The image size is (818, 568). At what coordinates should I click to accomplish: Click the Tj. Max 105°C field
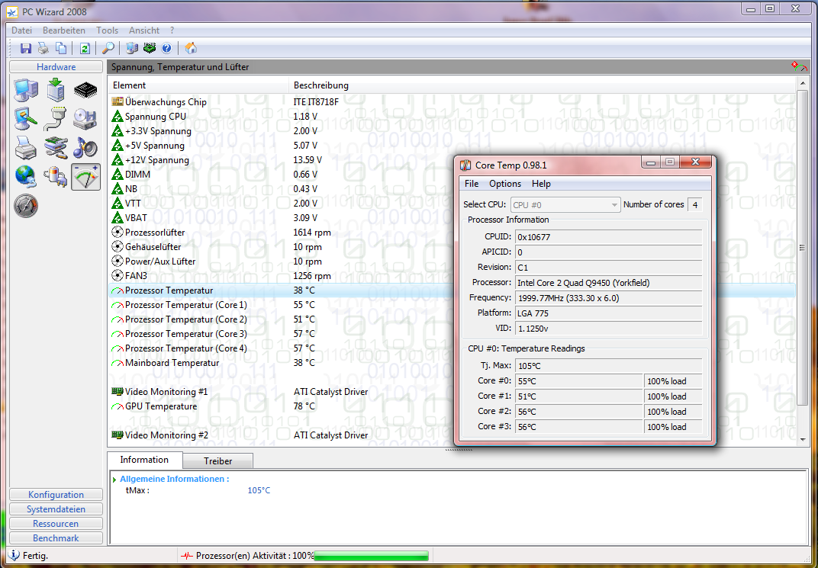[x=608, y=366]
